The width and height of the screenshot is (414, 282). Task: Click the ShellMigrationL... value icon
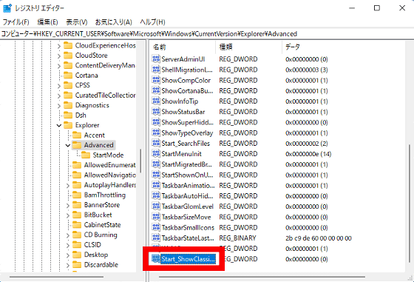[156, 70]
